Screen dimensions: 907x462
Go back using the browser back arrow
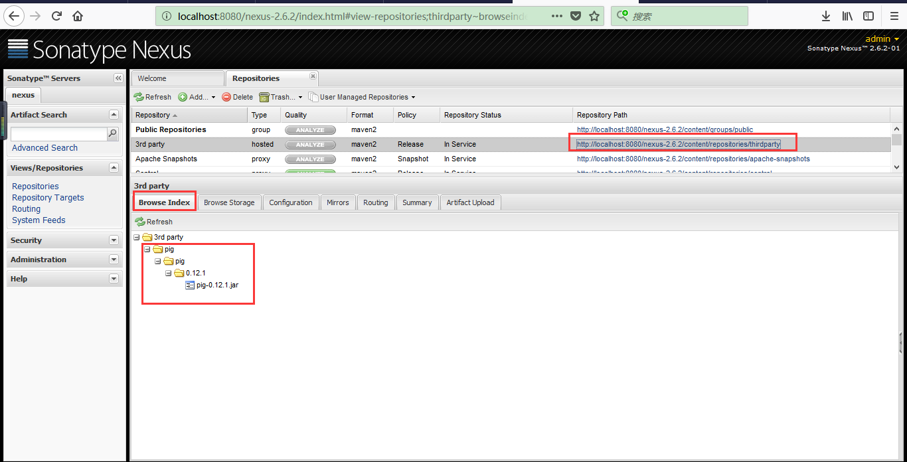click(14, 15)
